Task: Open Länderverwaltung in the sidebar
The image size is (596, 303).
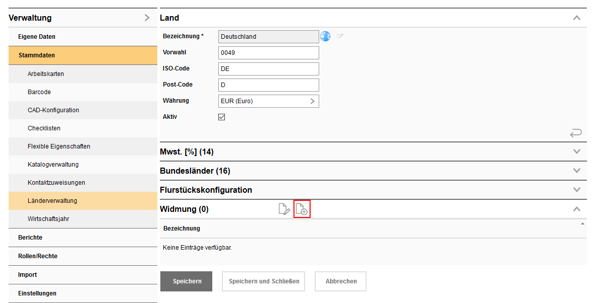Action: tap(52, 201)
